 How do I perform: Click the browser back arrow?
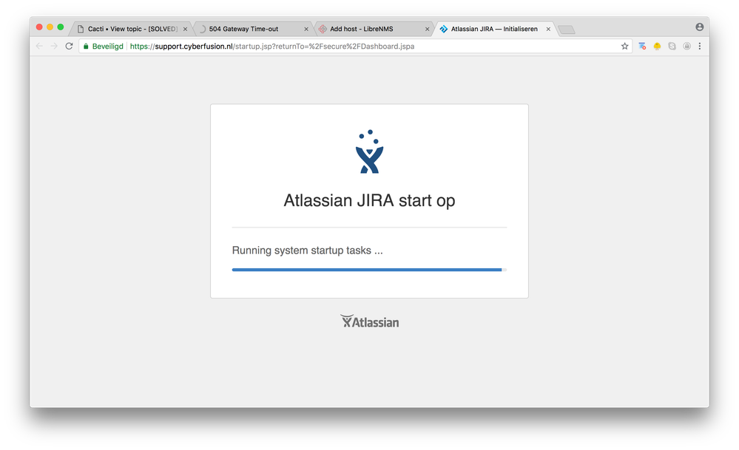click(40, 46)
